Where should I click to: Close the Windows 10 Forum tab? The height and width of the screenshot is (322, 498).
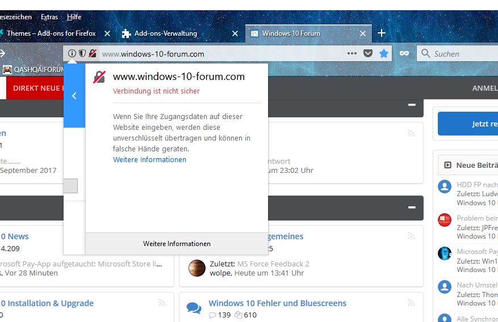tap(363, 33)
